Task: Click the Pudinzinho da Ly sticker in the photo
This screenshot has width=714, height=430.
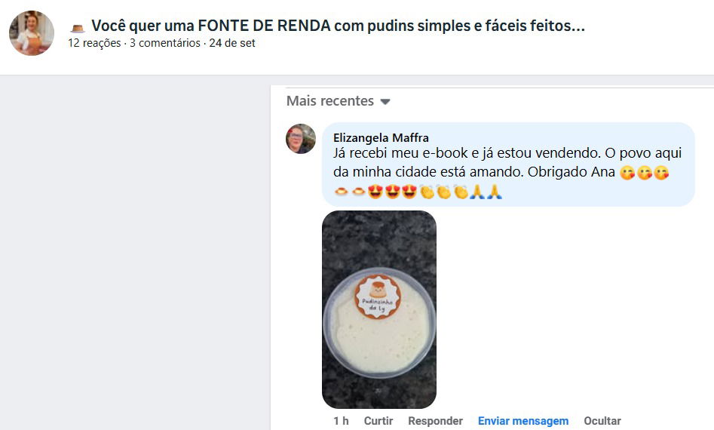Action: click(378, 296)
